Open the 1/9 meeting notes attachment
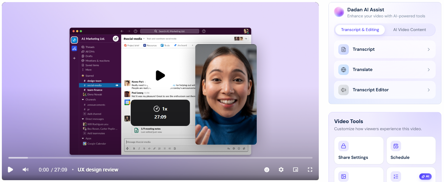Image resolution: width=444 pixels, height=182 pixels. (x=164, y=130)
